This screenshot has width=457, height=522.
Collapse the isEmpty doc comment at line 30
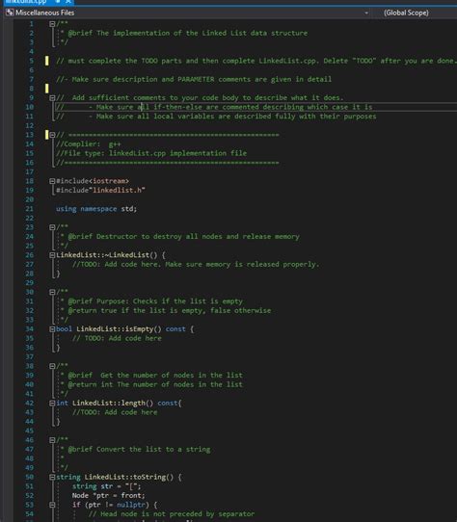coord(52,292)
